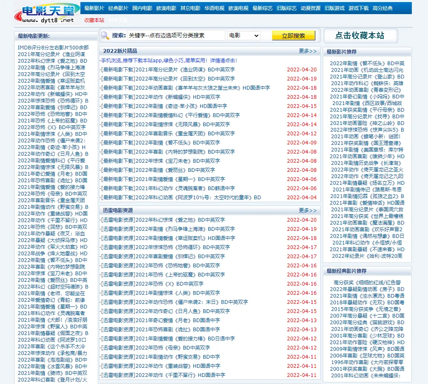The width and height of the screenshot is (428, 384).
Task: Open left sidebar link 《超时空玛德琳》
Action: pos(53,287)
